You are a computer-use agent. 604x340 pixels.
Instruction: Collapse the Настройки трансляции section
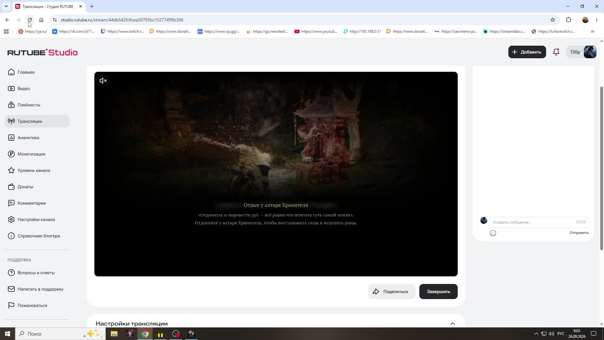point(452,324)
